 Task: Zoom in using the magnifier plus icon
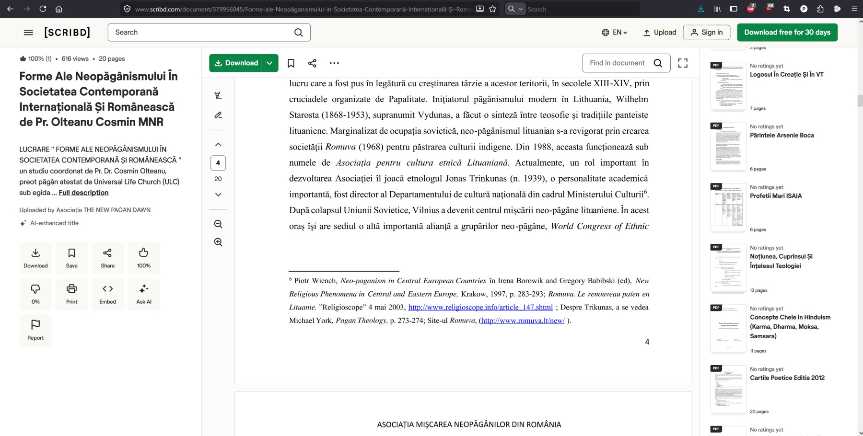tap(218, 242)
